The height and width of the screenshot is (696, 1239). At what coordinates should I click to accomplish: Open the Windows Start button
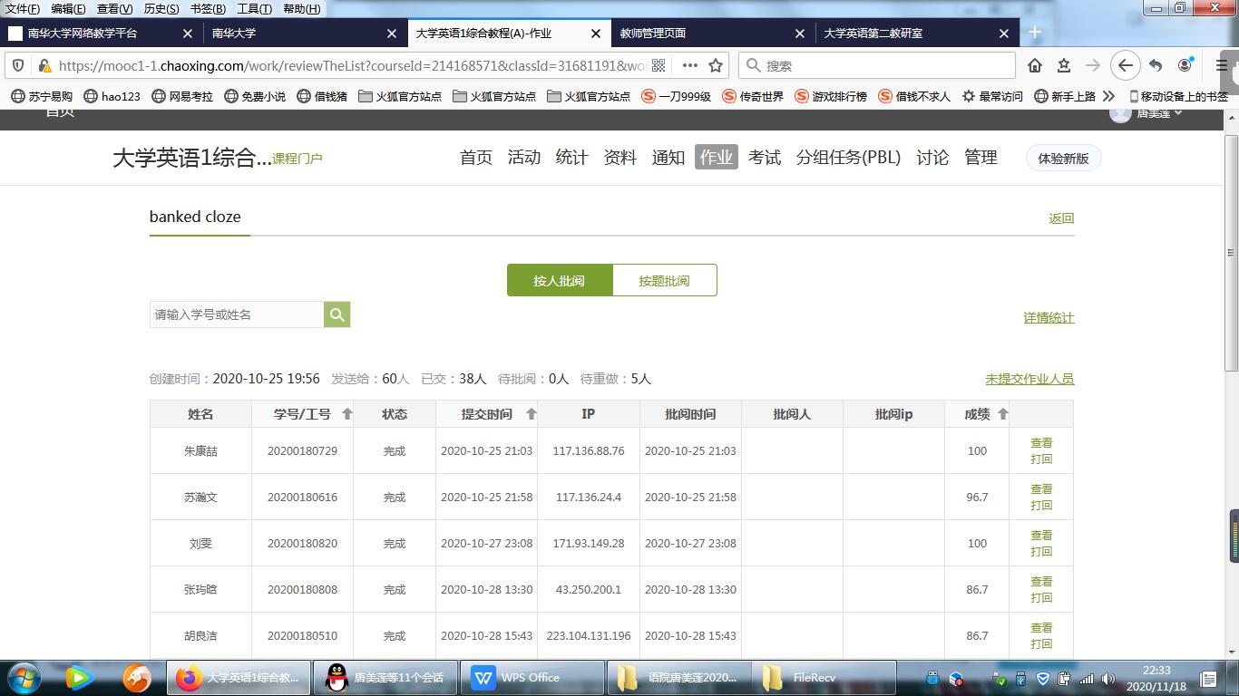pyautogui.click(x=23, y=678)
